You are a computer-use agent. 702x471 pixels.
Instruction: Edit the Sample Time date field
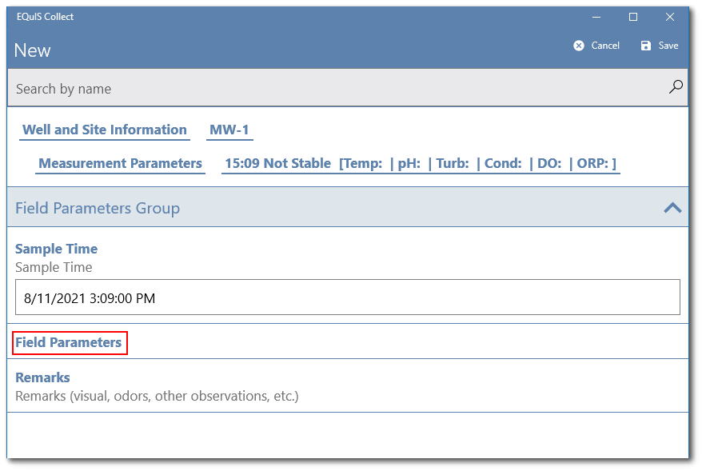(347, 298)
